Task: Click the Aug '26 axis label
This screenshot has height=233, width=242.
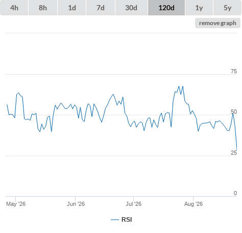Action: click(193, 204)
